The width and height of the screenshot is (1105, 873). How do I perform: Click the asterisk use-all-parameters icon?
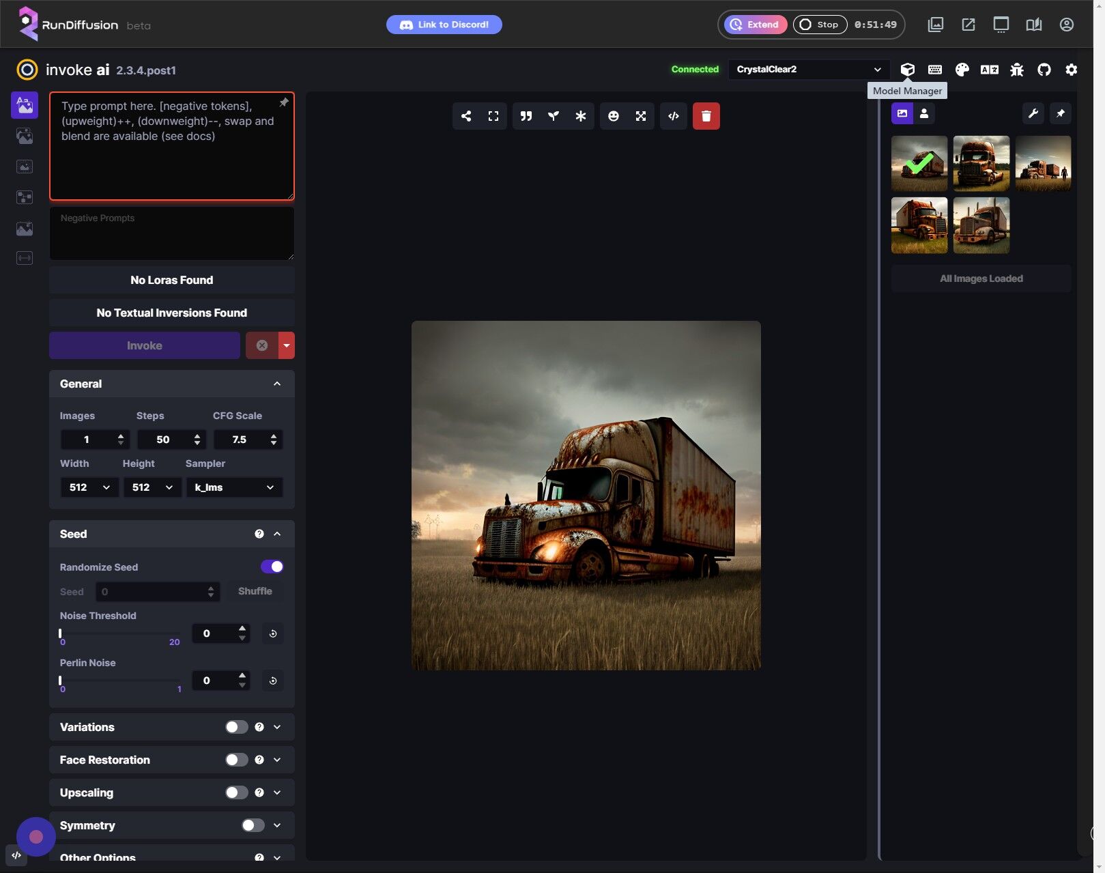(581, 116)
